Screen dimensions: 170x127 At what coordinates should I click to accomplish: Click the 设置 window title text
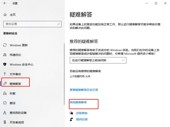click(x=15, y=3)
